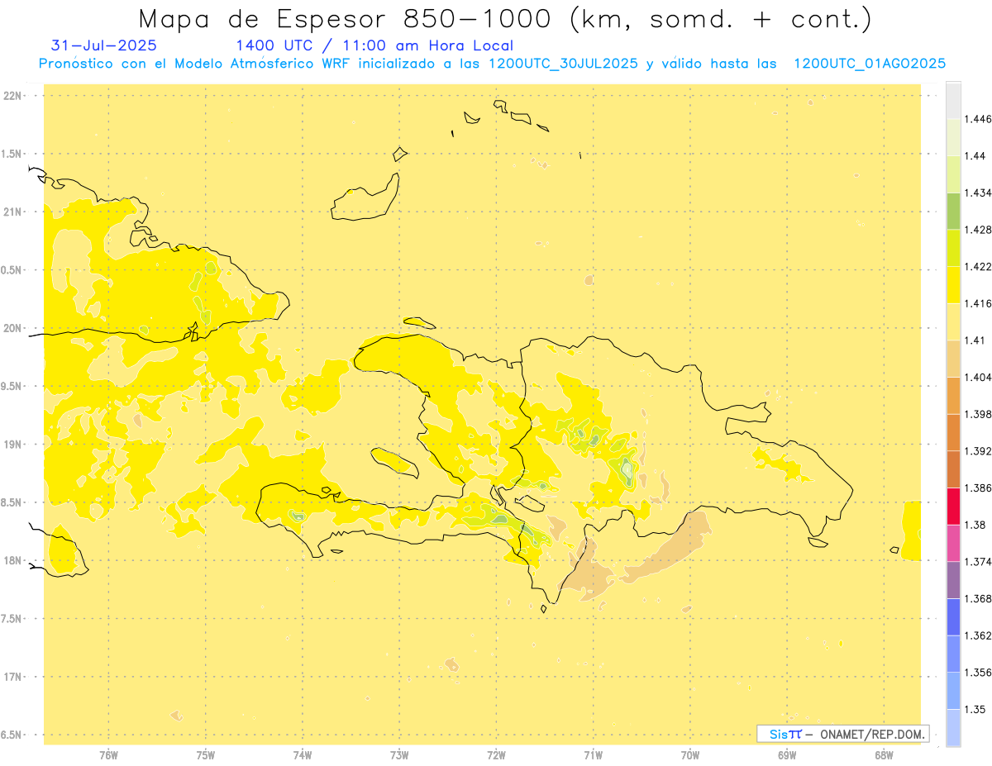The height and width of the screenshot is (766, 992).
Task: Click the colorbar value '1.41'
Action: 976,340
